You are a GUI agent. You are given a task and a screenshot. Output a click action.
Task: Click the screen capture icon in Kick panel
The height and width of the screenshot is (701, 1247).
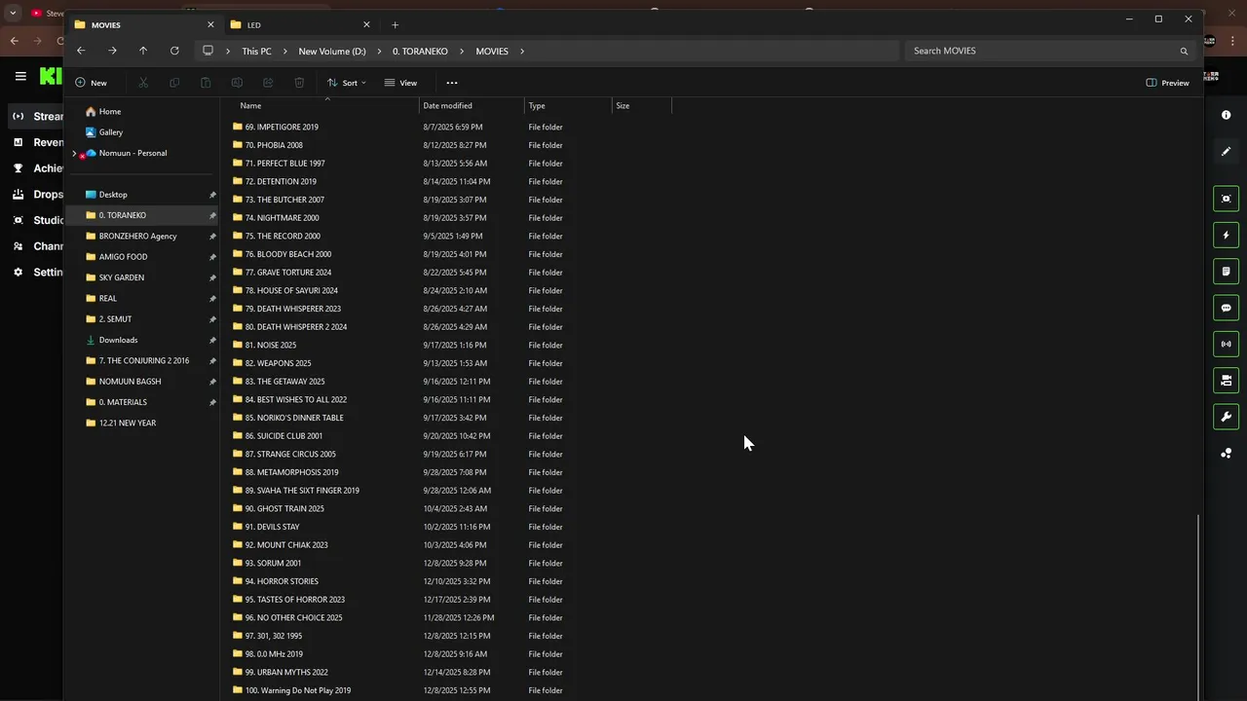coord(1226,199)
